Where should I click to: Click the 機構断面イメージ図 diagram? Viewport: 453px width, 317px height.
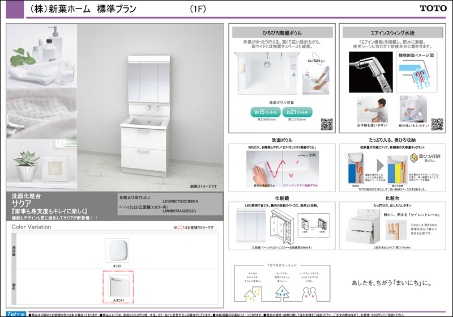pos(416,73)
